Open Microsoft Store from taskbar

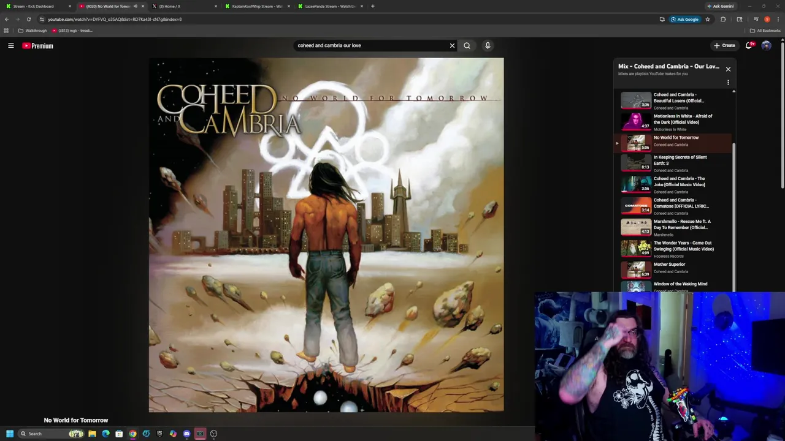click(119, 434)
